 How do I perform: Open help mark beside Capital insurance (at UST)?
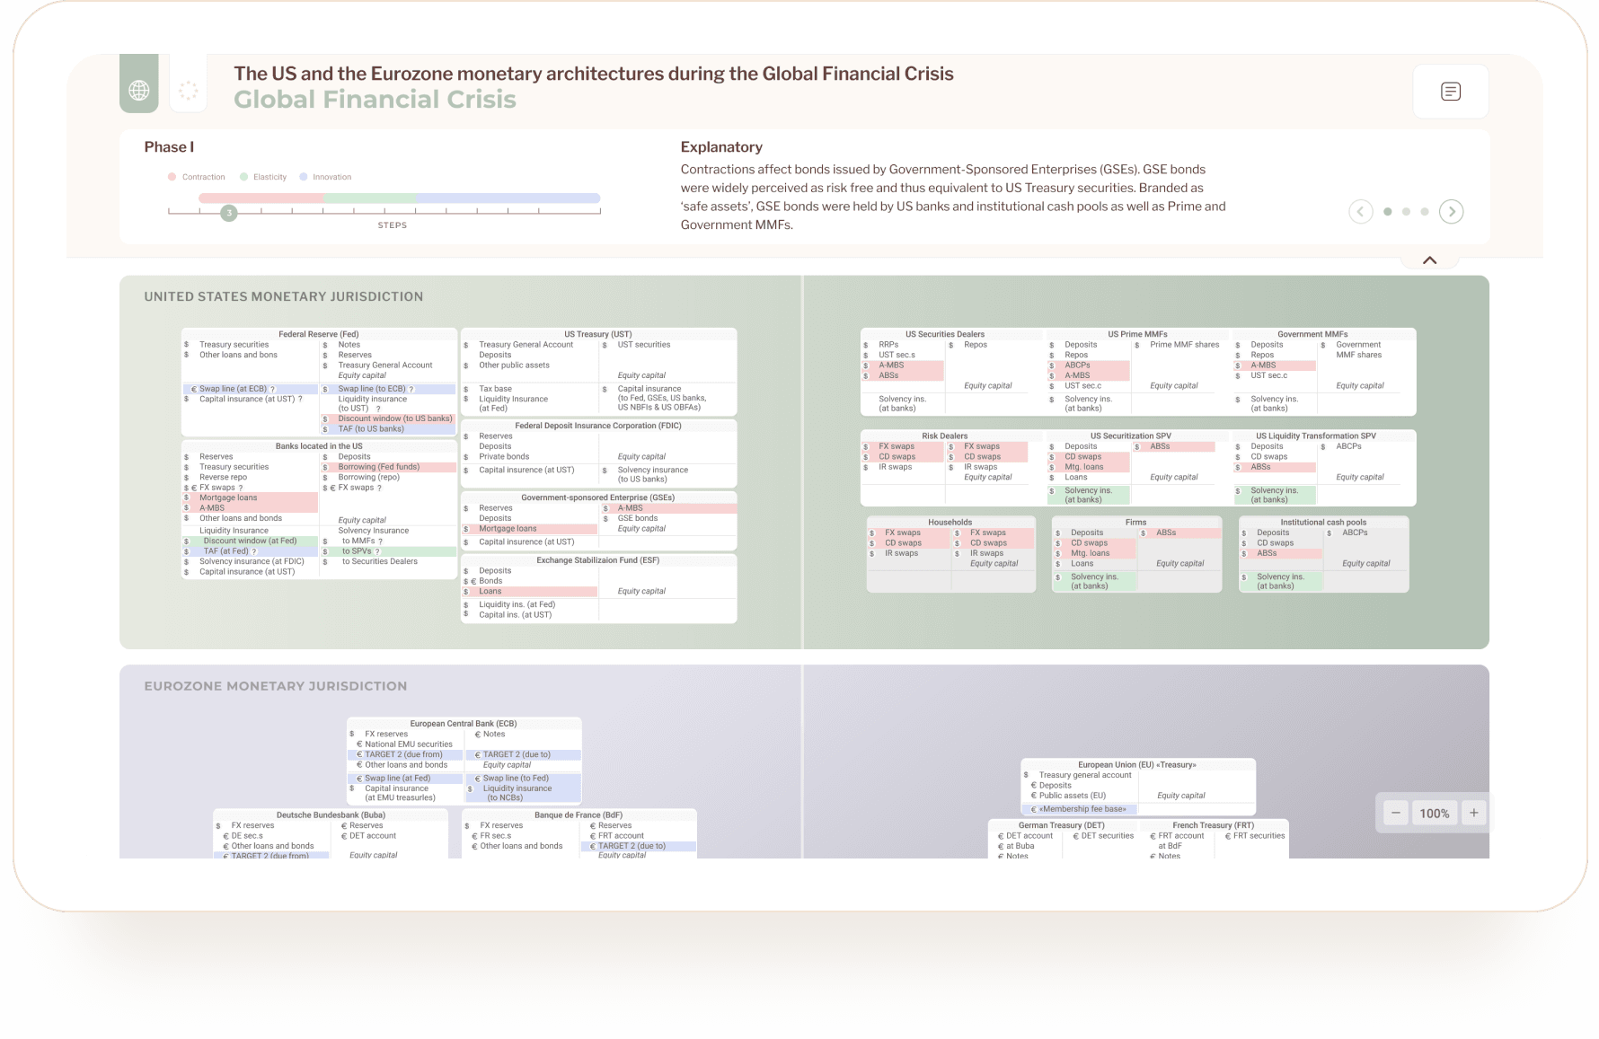pyautogui.click(x=300, y=400)
